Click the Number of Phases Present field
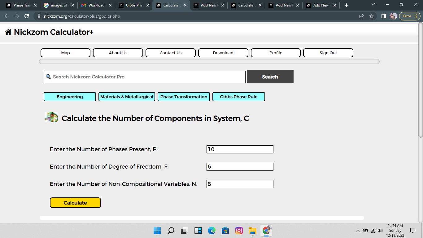Image resolution: width=423 pixels, height=238 pixels. click(240, 149)
